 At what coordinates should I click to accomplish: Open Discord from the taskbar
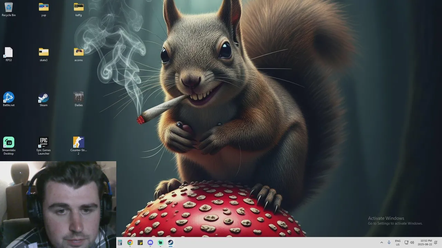coord(150,242)
